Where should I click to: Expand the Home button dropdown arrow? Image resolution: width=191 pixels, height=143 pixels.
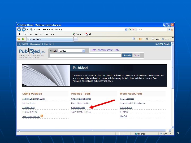point(137,39)
